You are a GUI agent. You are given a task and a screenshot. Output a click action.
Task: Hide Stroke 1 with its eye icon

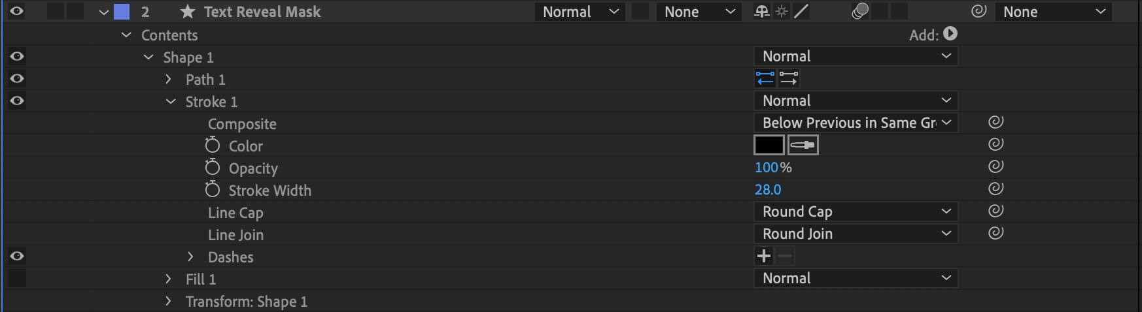click(17, 101)
